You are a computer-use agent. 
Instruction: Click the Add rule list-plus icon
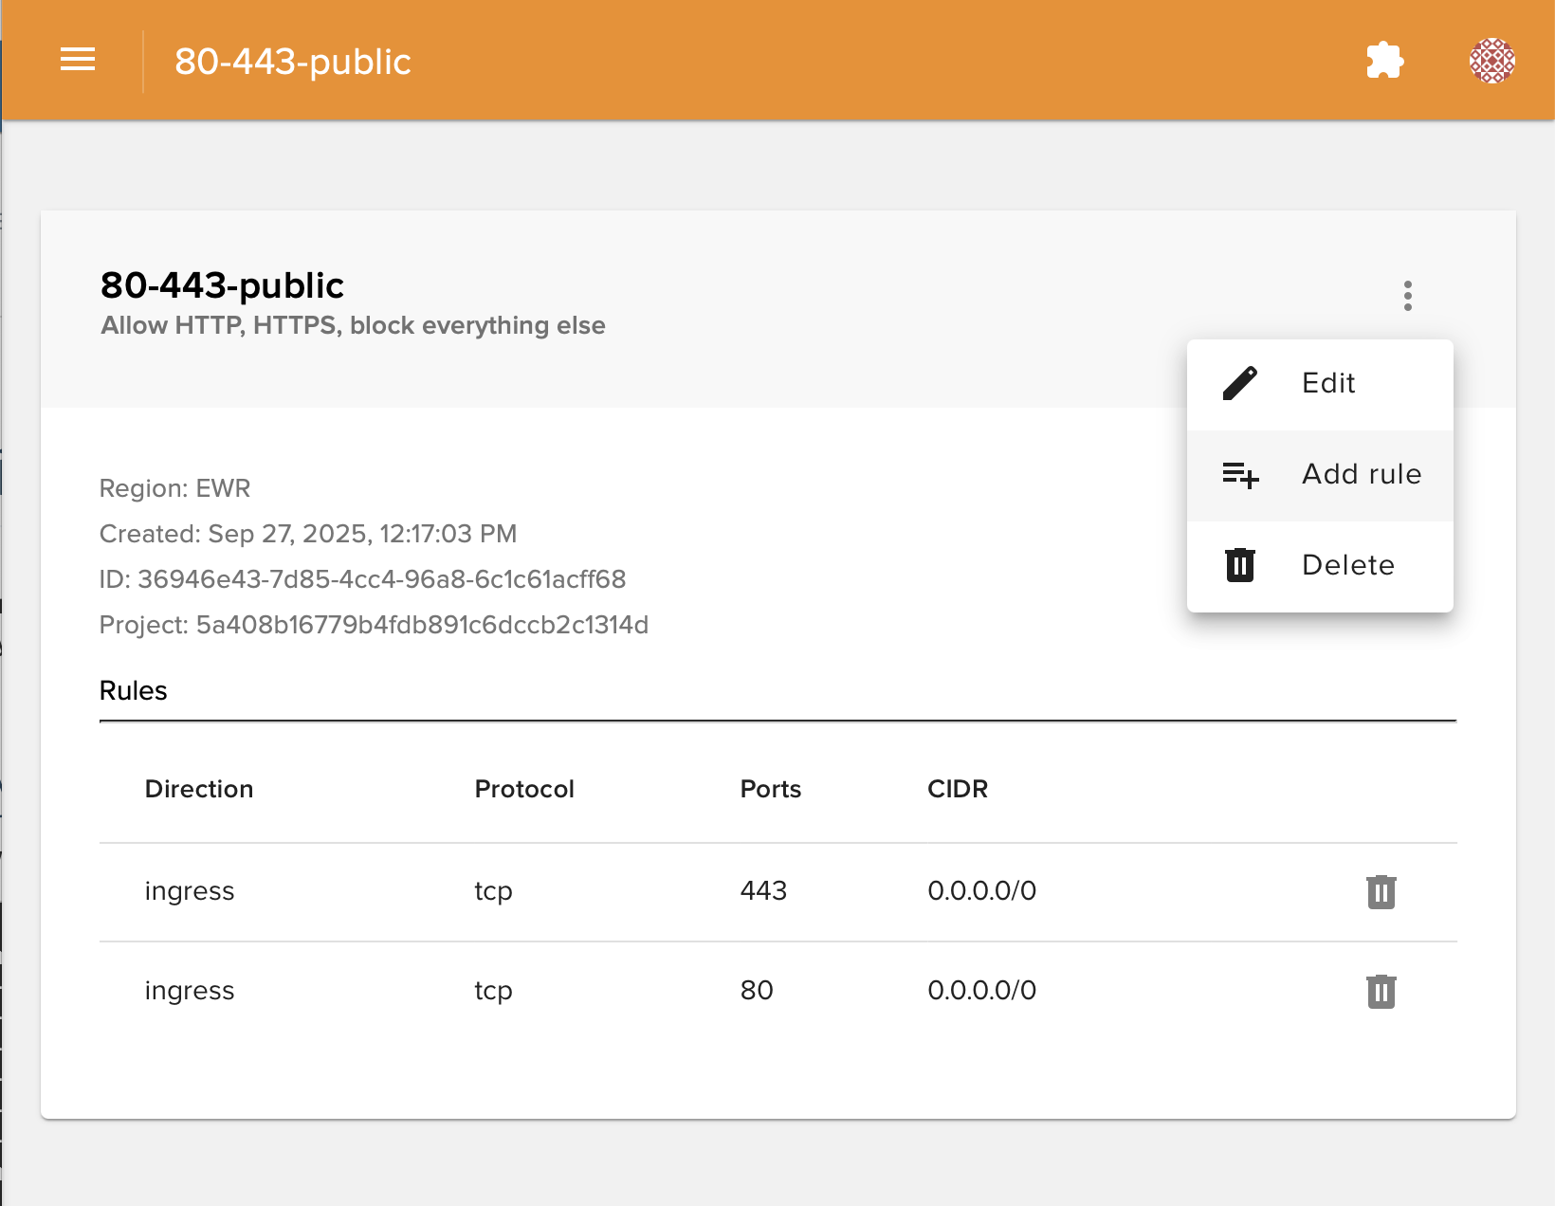click(x=1239, y=474)
